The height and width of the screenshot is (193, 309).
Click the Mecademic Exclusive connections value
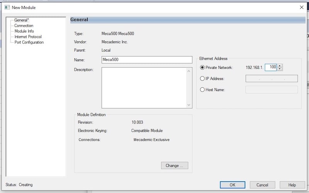[x=151, y=140]
